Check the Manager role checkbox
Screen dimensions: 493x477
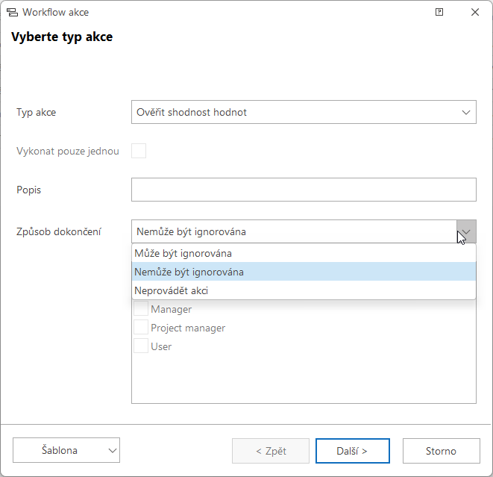(141, 308)
